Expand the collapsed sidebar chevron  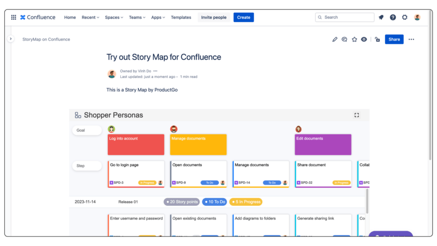(11, 38)
